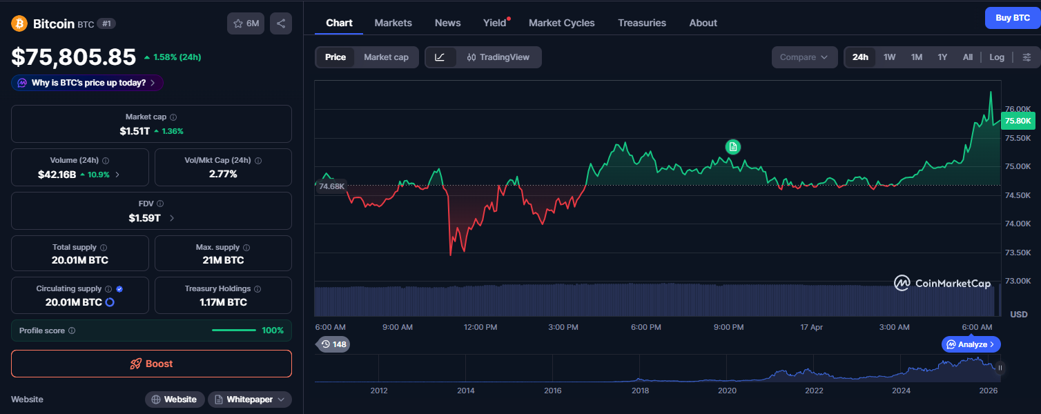1041x414 pixels.
Task: Open the News tab
Action: coord(447,23)
